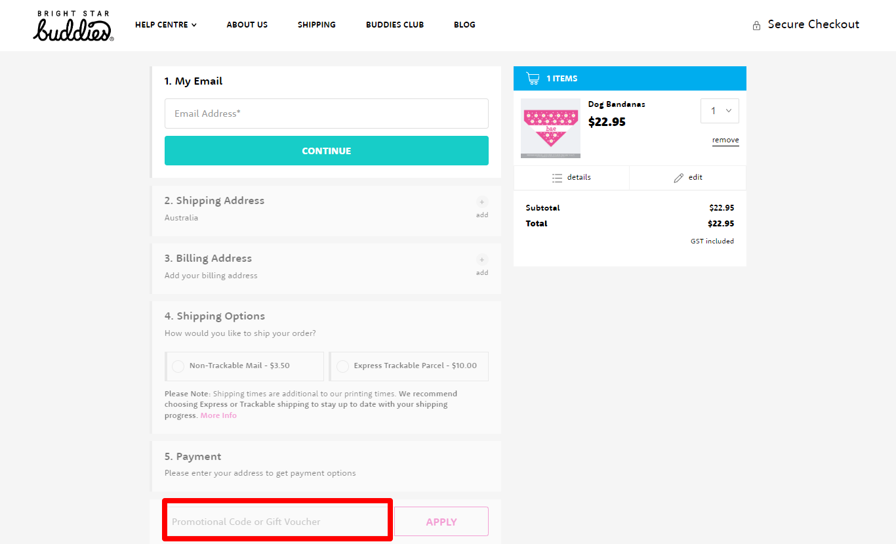Open the Dog Bandanas product thumbnail
896x544 pixels.
[x=550, y=127]
